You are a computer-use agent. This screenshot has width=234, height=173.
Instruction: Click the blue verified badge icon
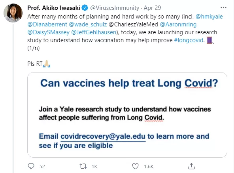[x=85, y=8]
